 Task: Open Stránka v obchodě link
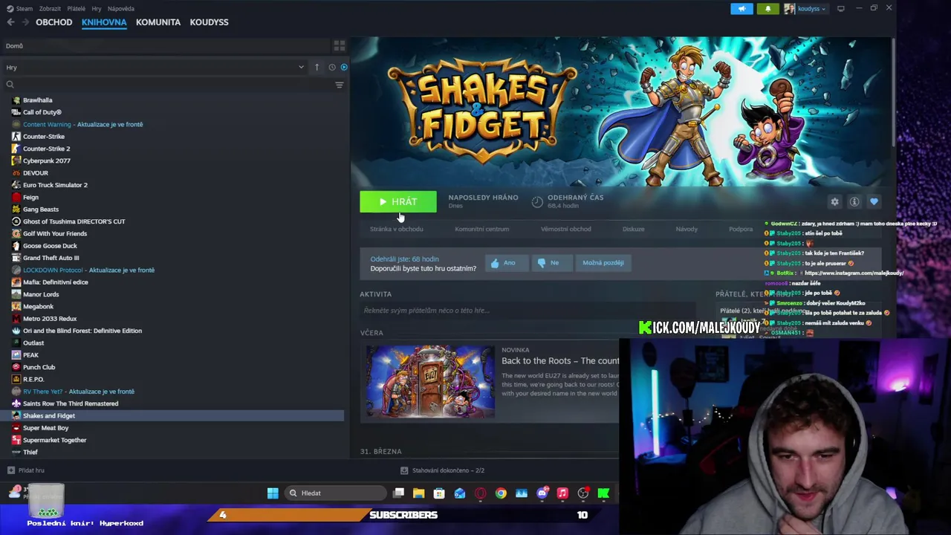[x=397, y=229]
